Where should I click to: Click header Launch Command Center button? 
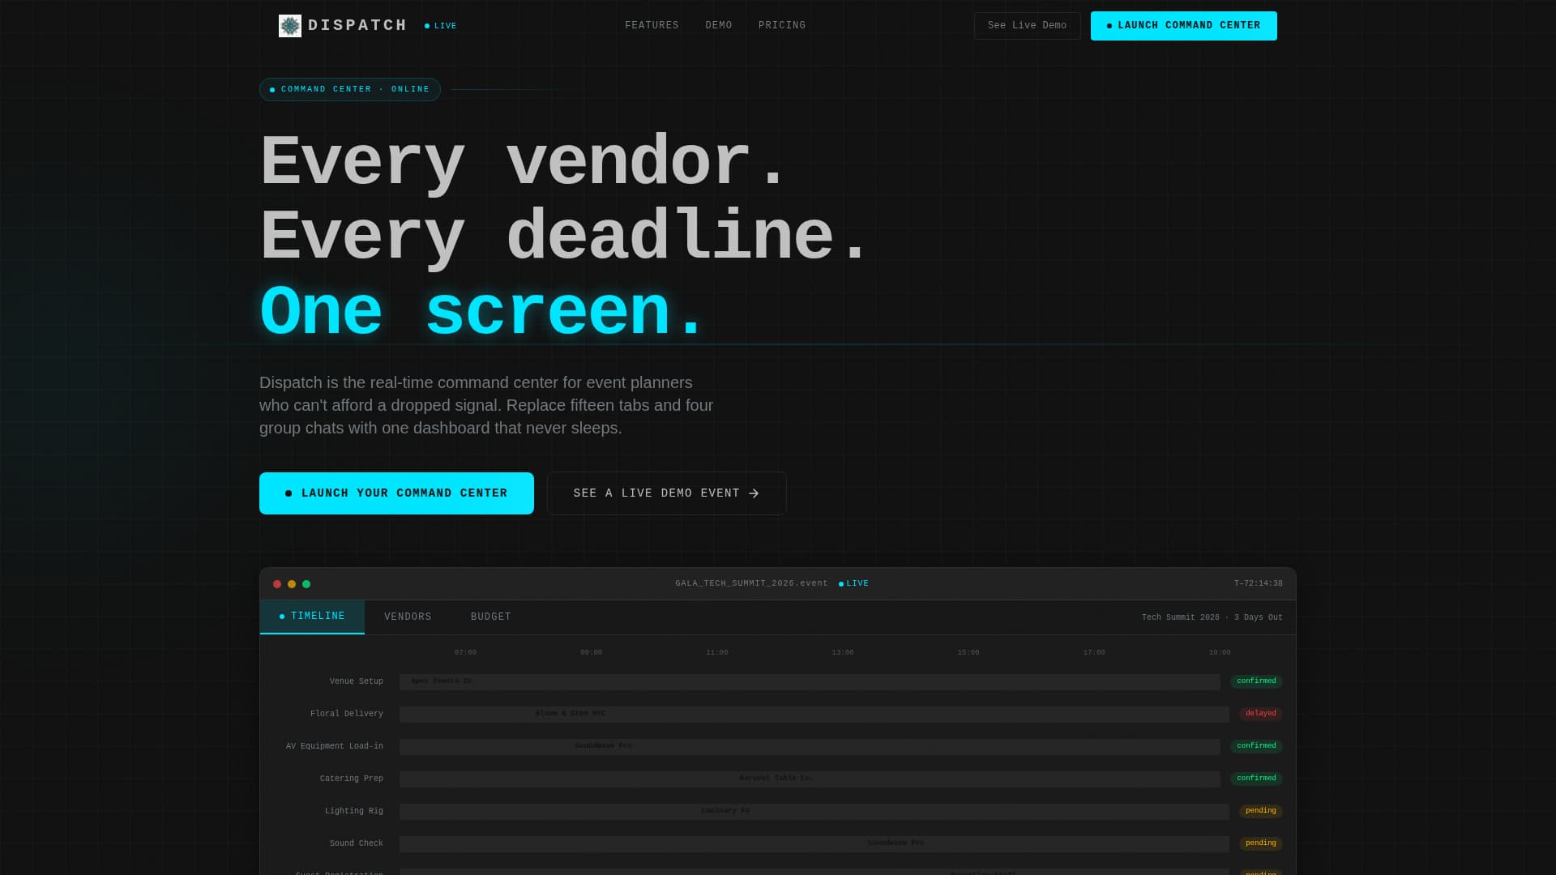1183,26
